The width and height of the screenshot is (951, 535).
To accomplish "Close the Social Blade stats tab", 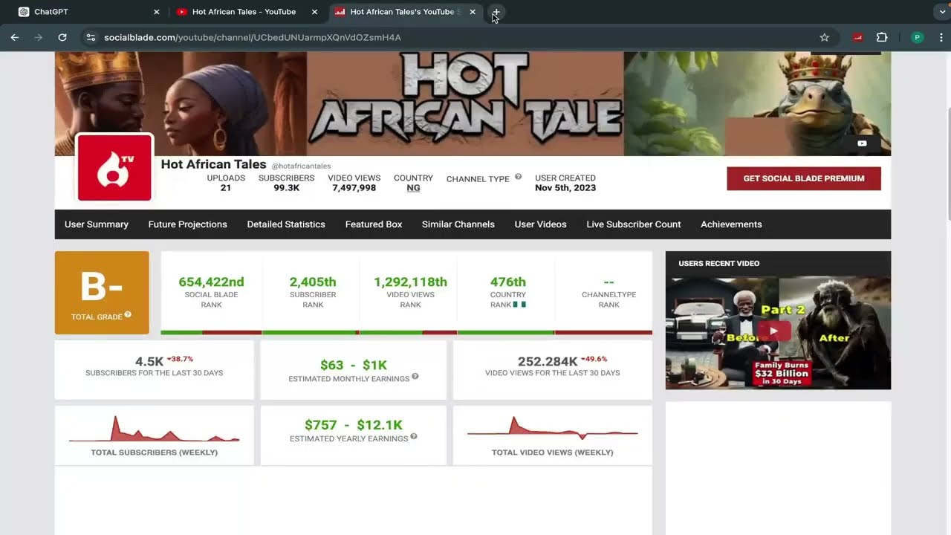I will click(x=473, y=12).
